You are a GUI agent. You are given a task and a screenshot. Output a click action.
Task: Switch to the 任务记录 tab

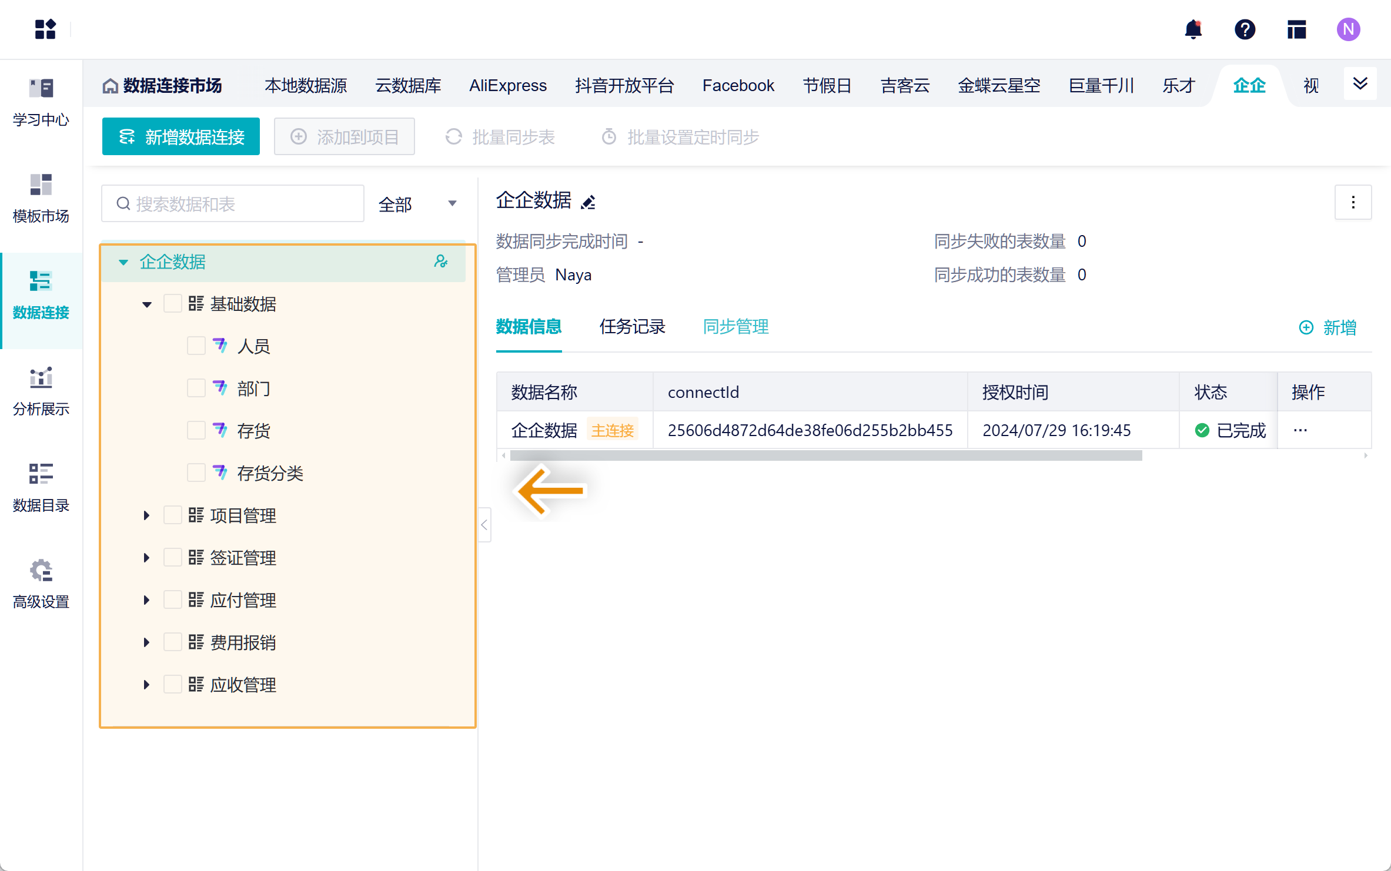(x=632, y=327)
